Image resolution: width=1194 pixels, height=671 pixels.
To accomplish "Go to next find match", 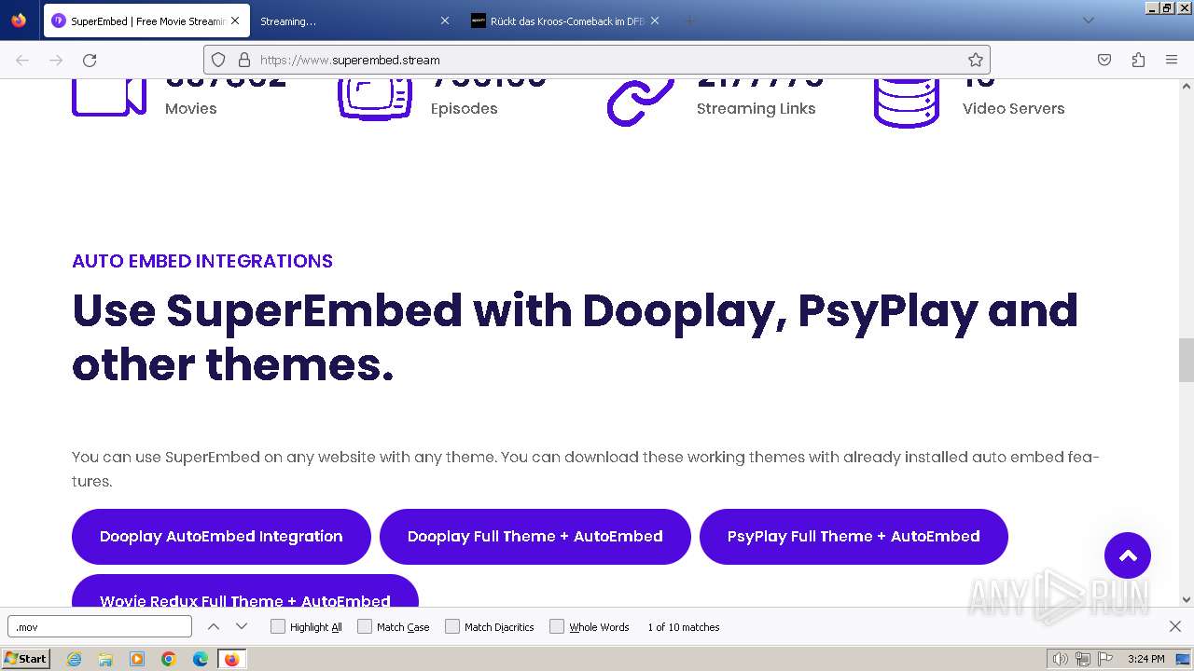I will (242, 626).
